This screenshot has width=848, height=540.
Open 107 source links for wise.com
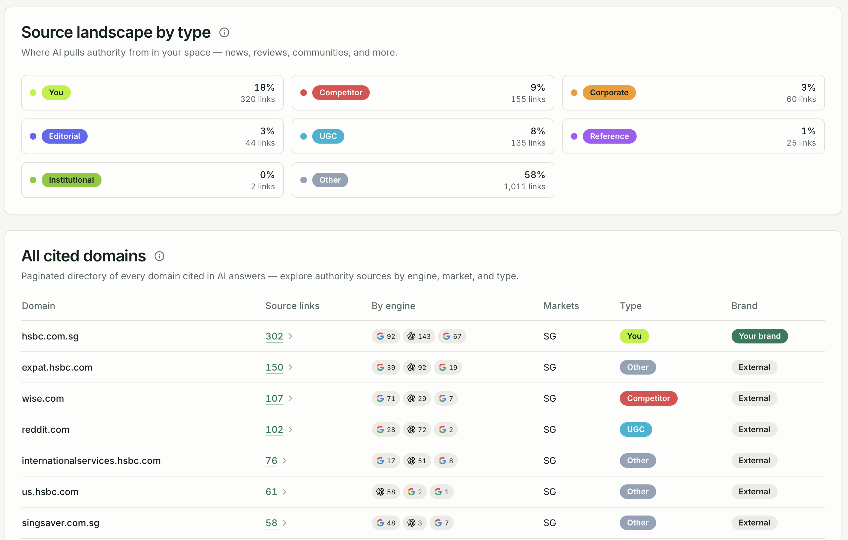pos(274,398)
